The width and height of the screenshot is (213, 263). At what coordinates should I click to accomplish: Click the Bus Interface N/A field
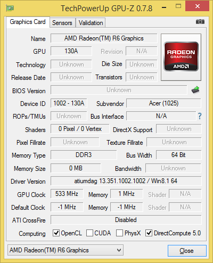click(161, 116)
